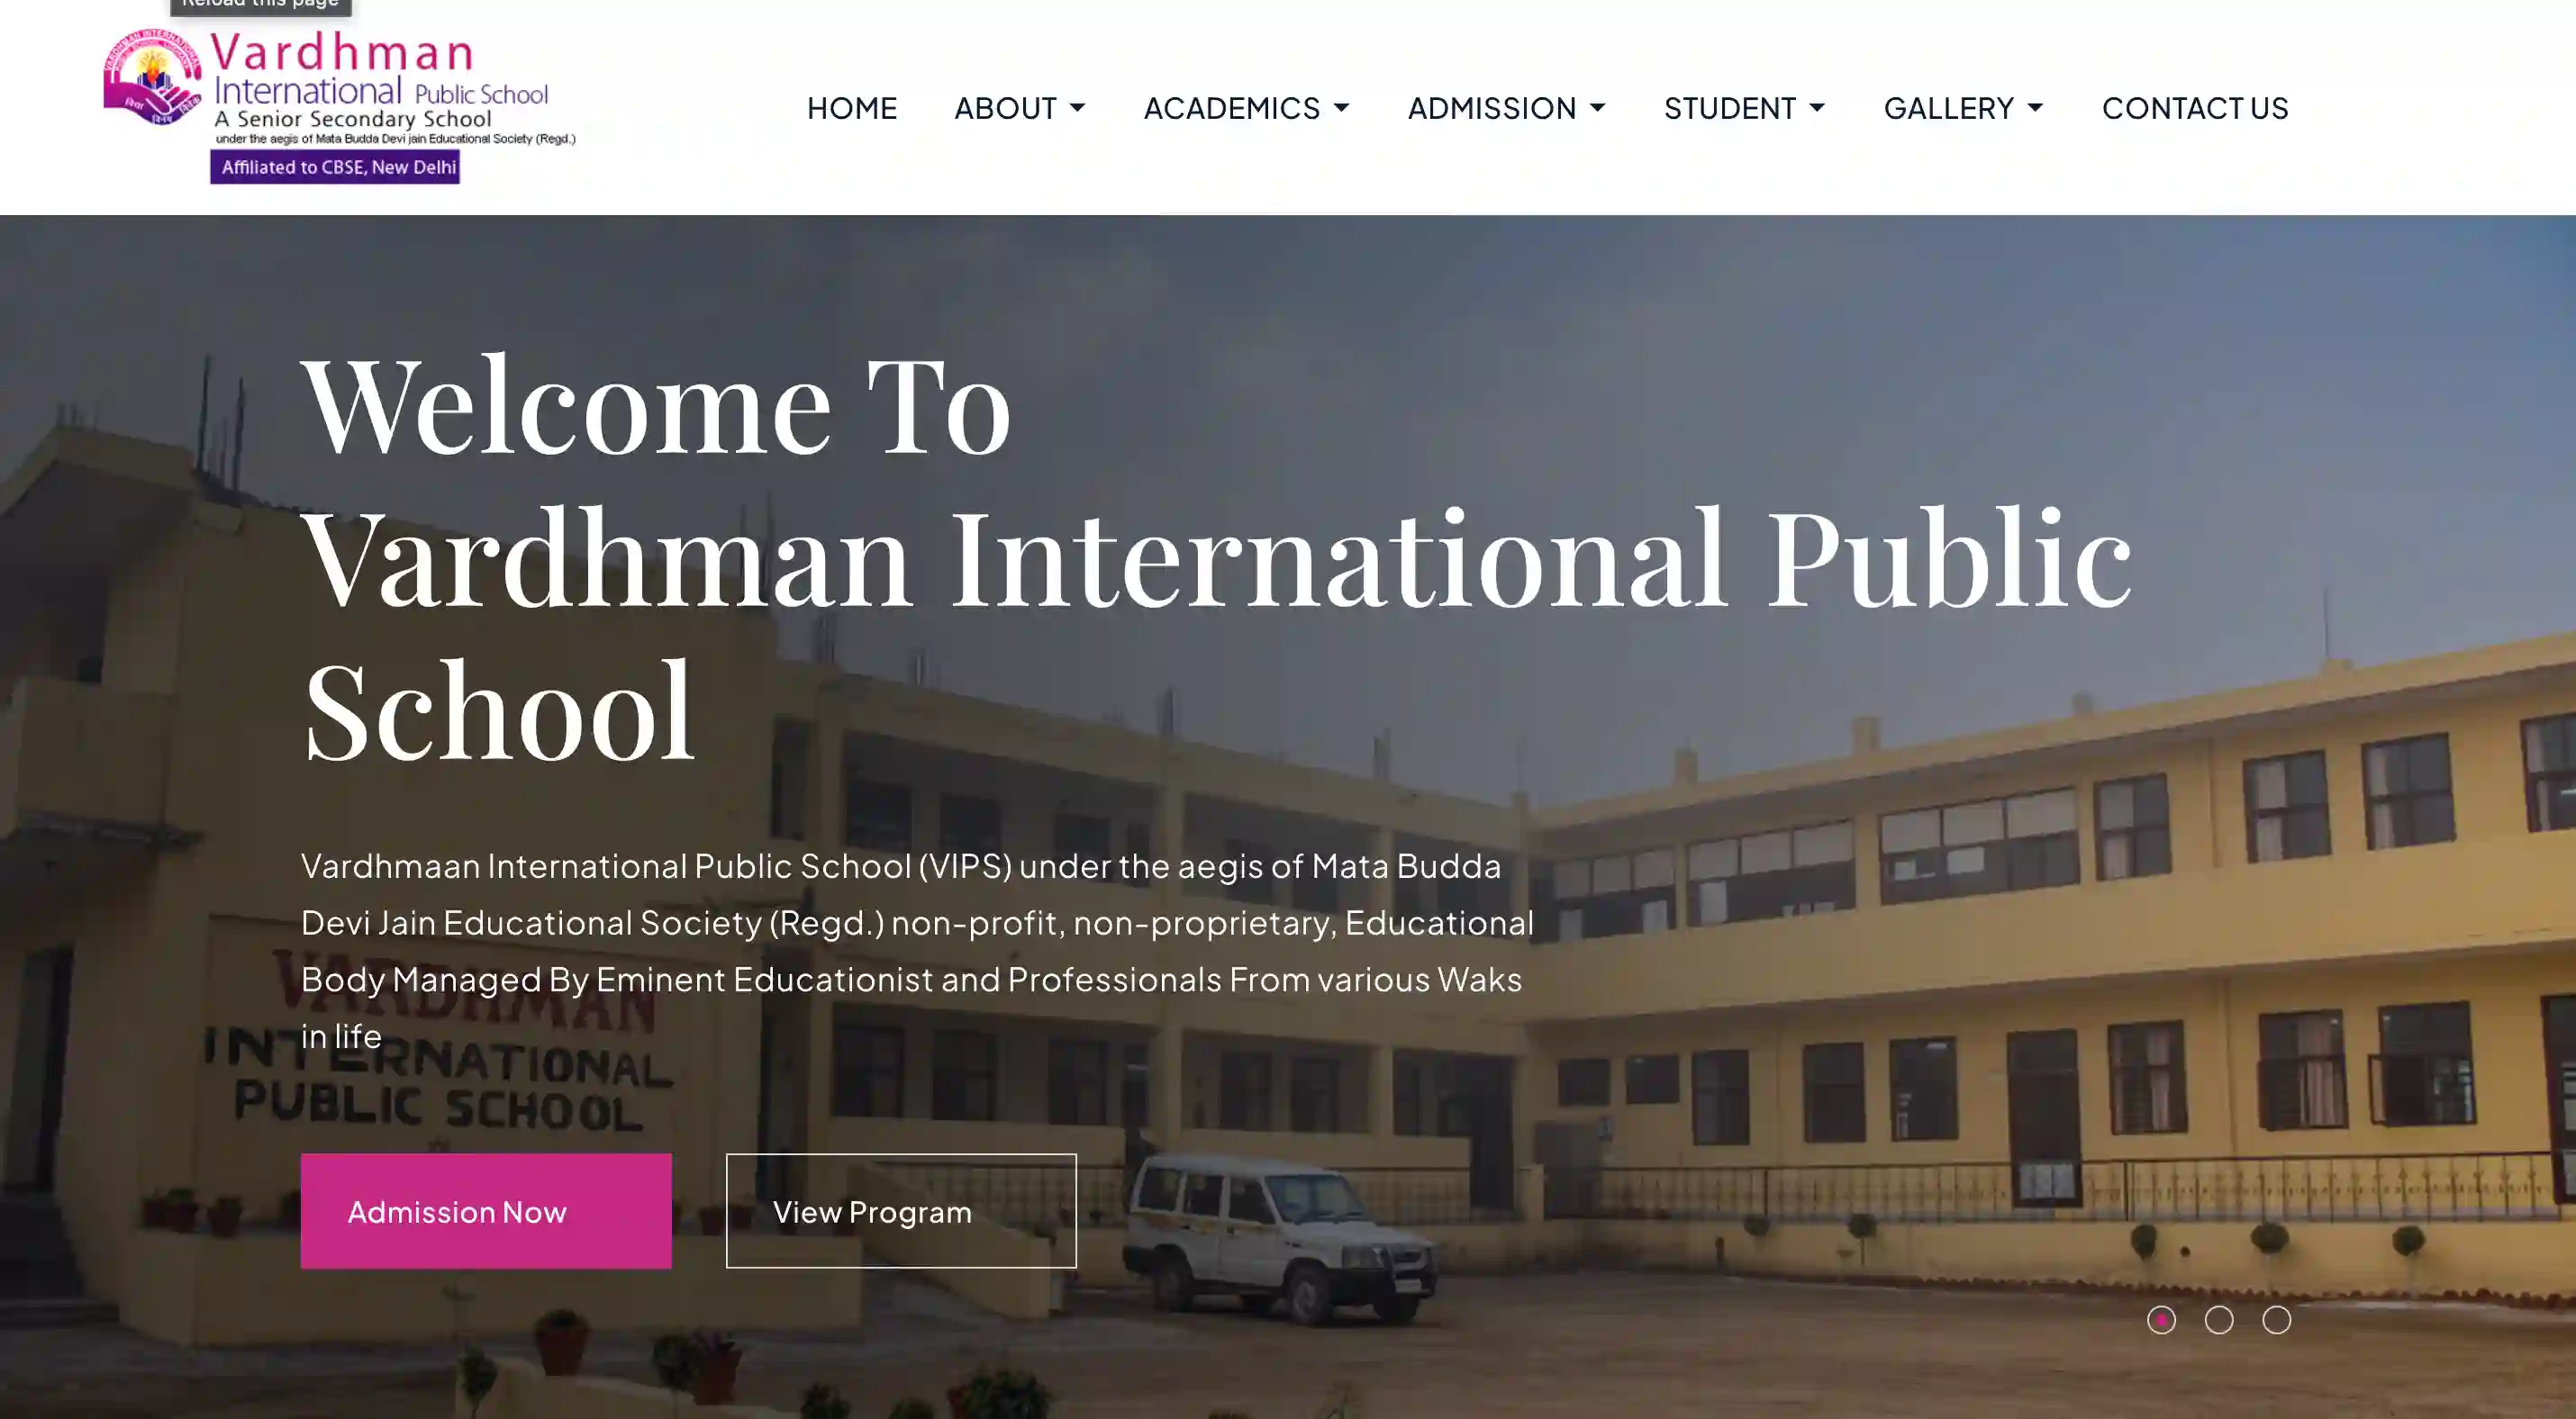This screenshot has width=2576, height=1419.
Task: Select the first carousel slide dot
Action: point(2161,1320)
